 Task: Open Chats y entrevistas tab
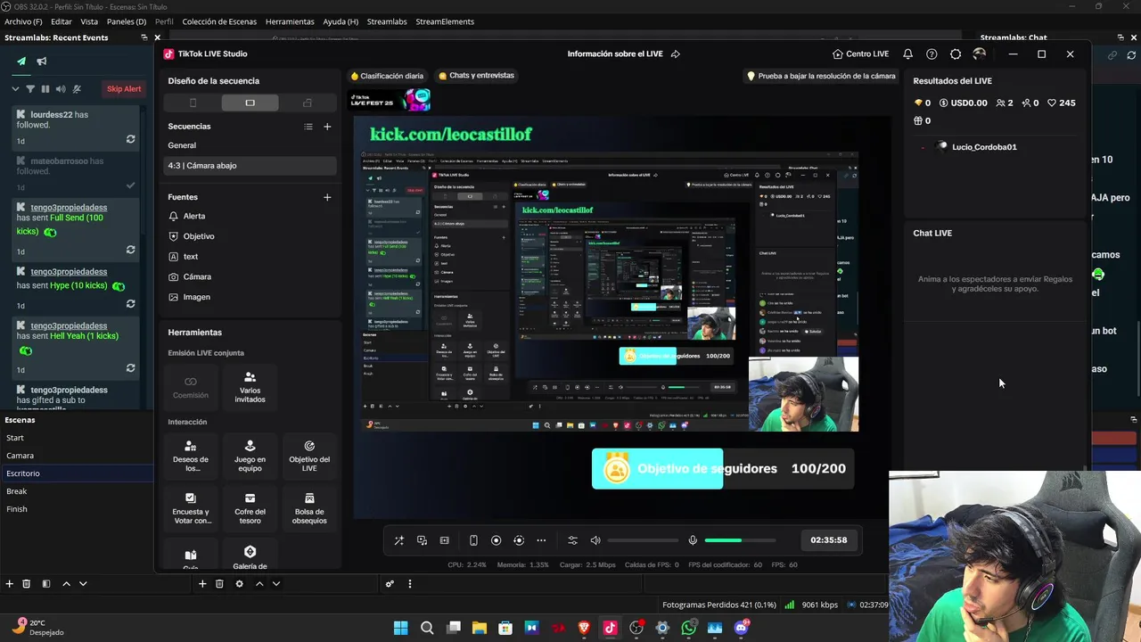coord(476,76)
